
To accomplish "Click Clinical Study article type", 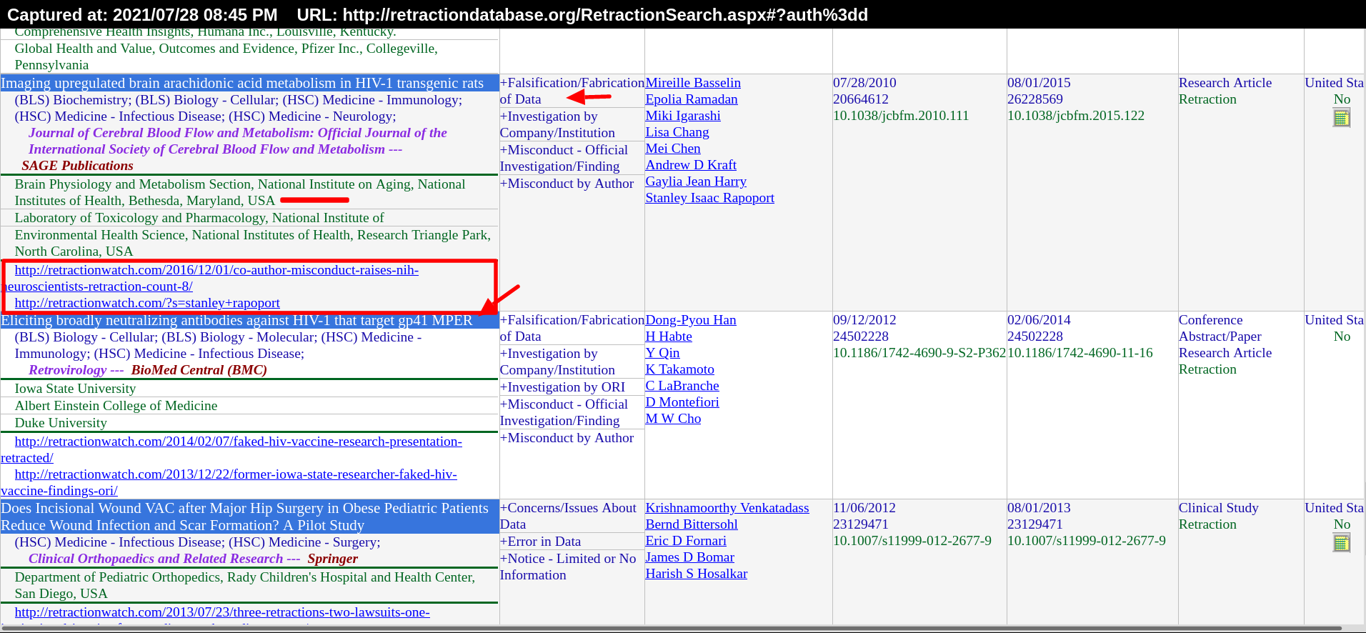I will click(x=1219, y=508).
